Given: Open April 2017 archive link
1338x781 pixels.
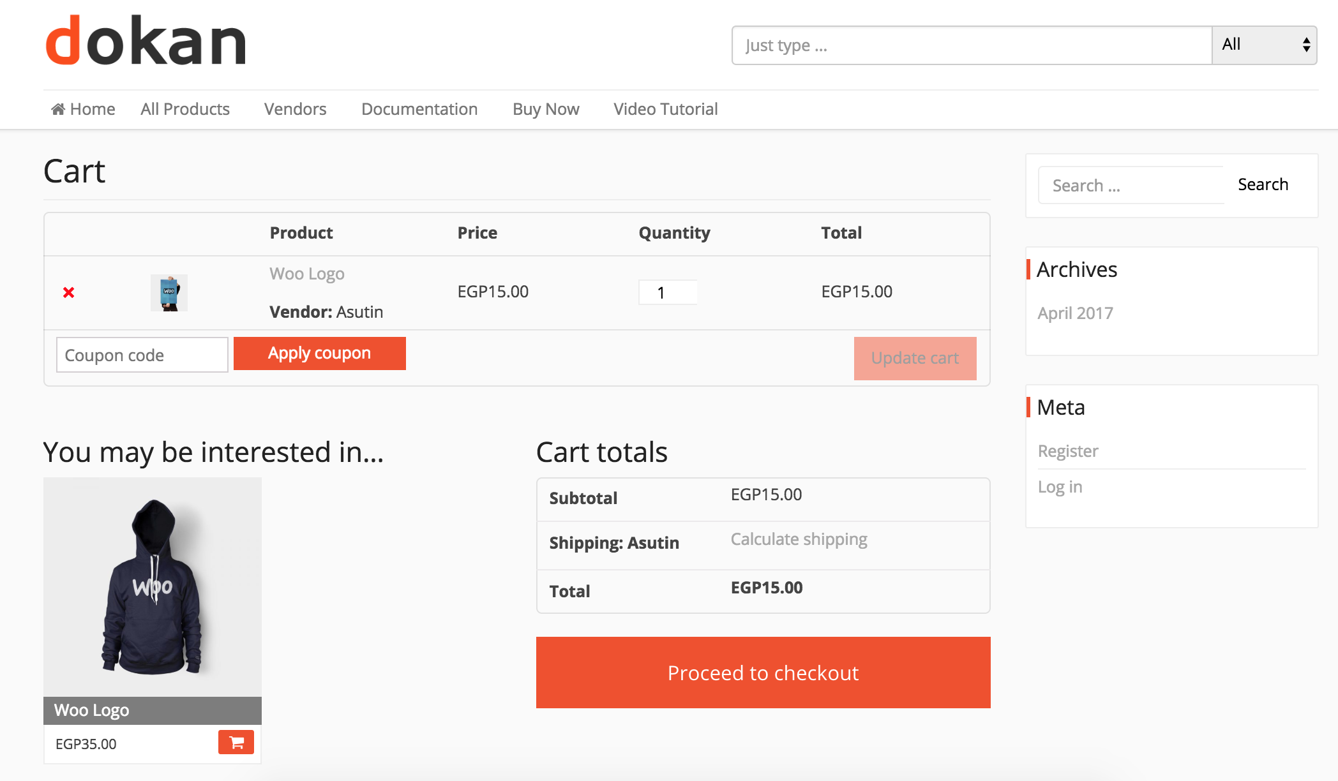Looking at the screenshot, I should [x=1075, y=313].
